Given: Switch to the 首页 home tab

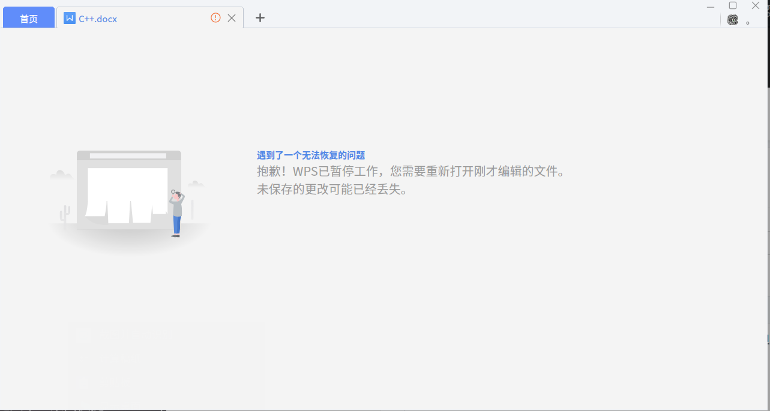Looking at the screenshot, I should pyautogui.click(x=29, y=19).
